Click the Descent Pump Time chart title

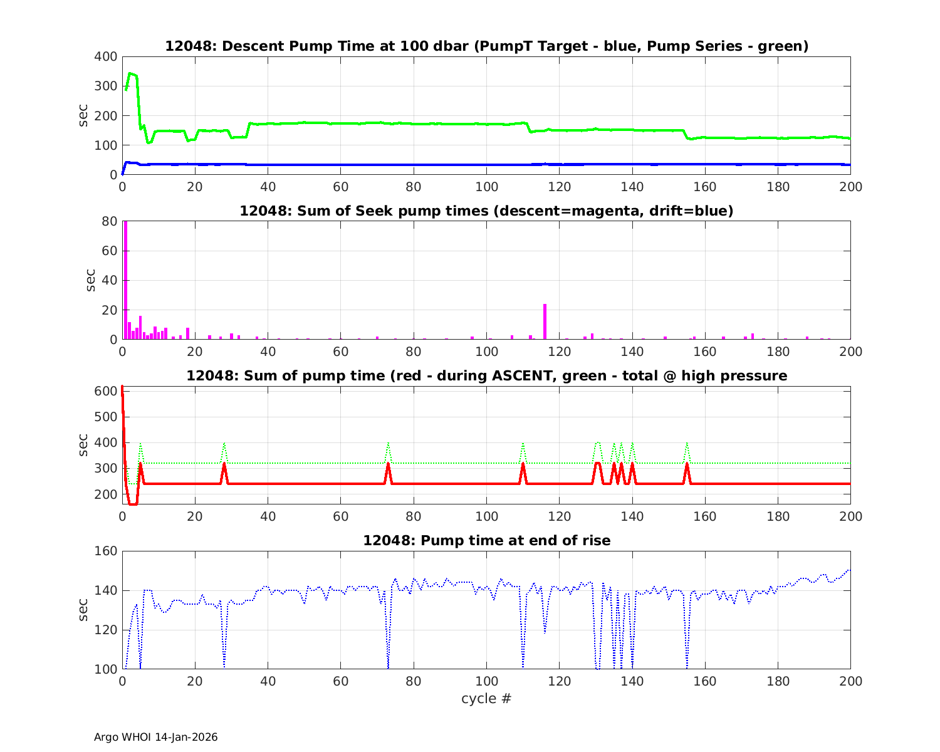click(x=486, y=46)
